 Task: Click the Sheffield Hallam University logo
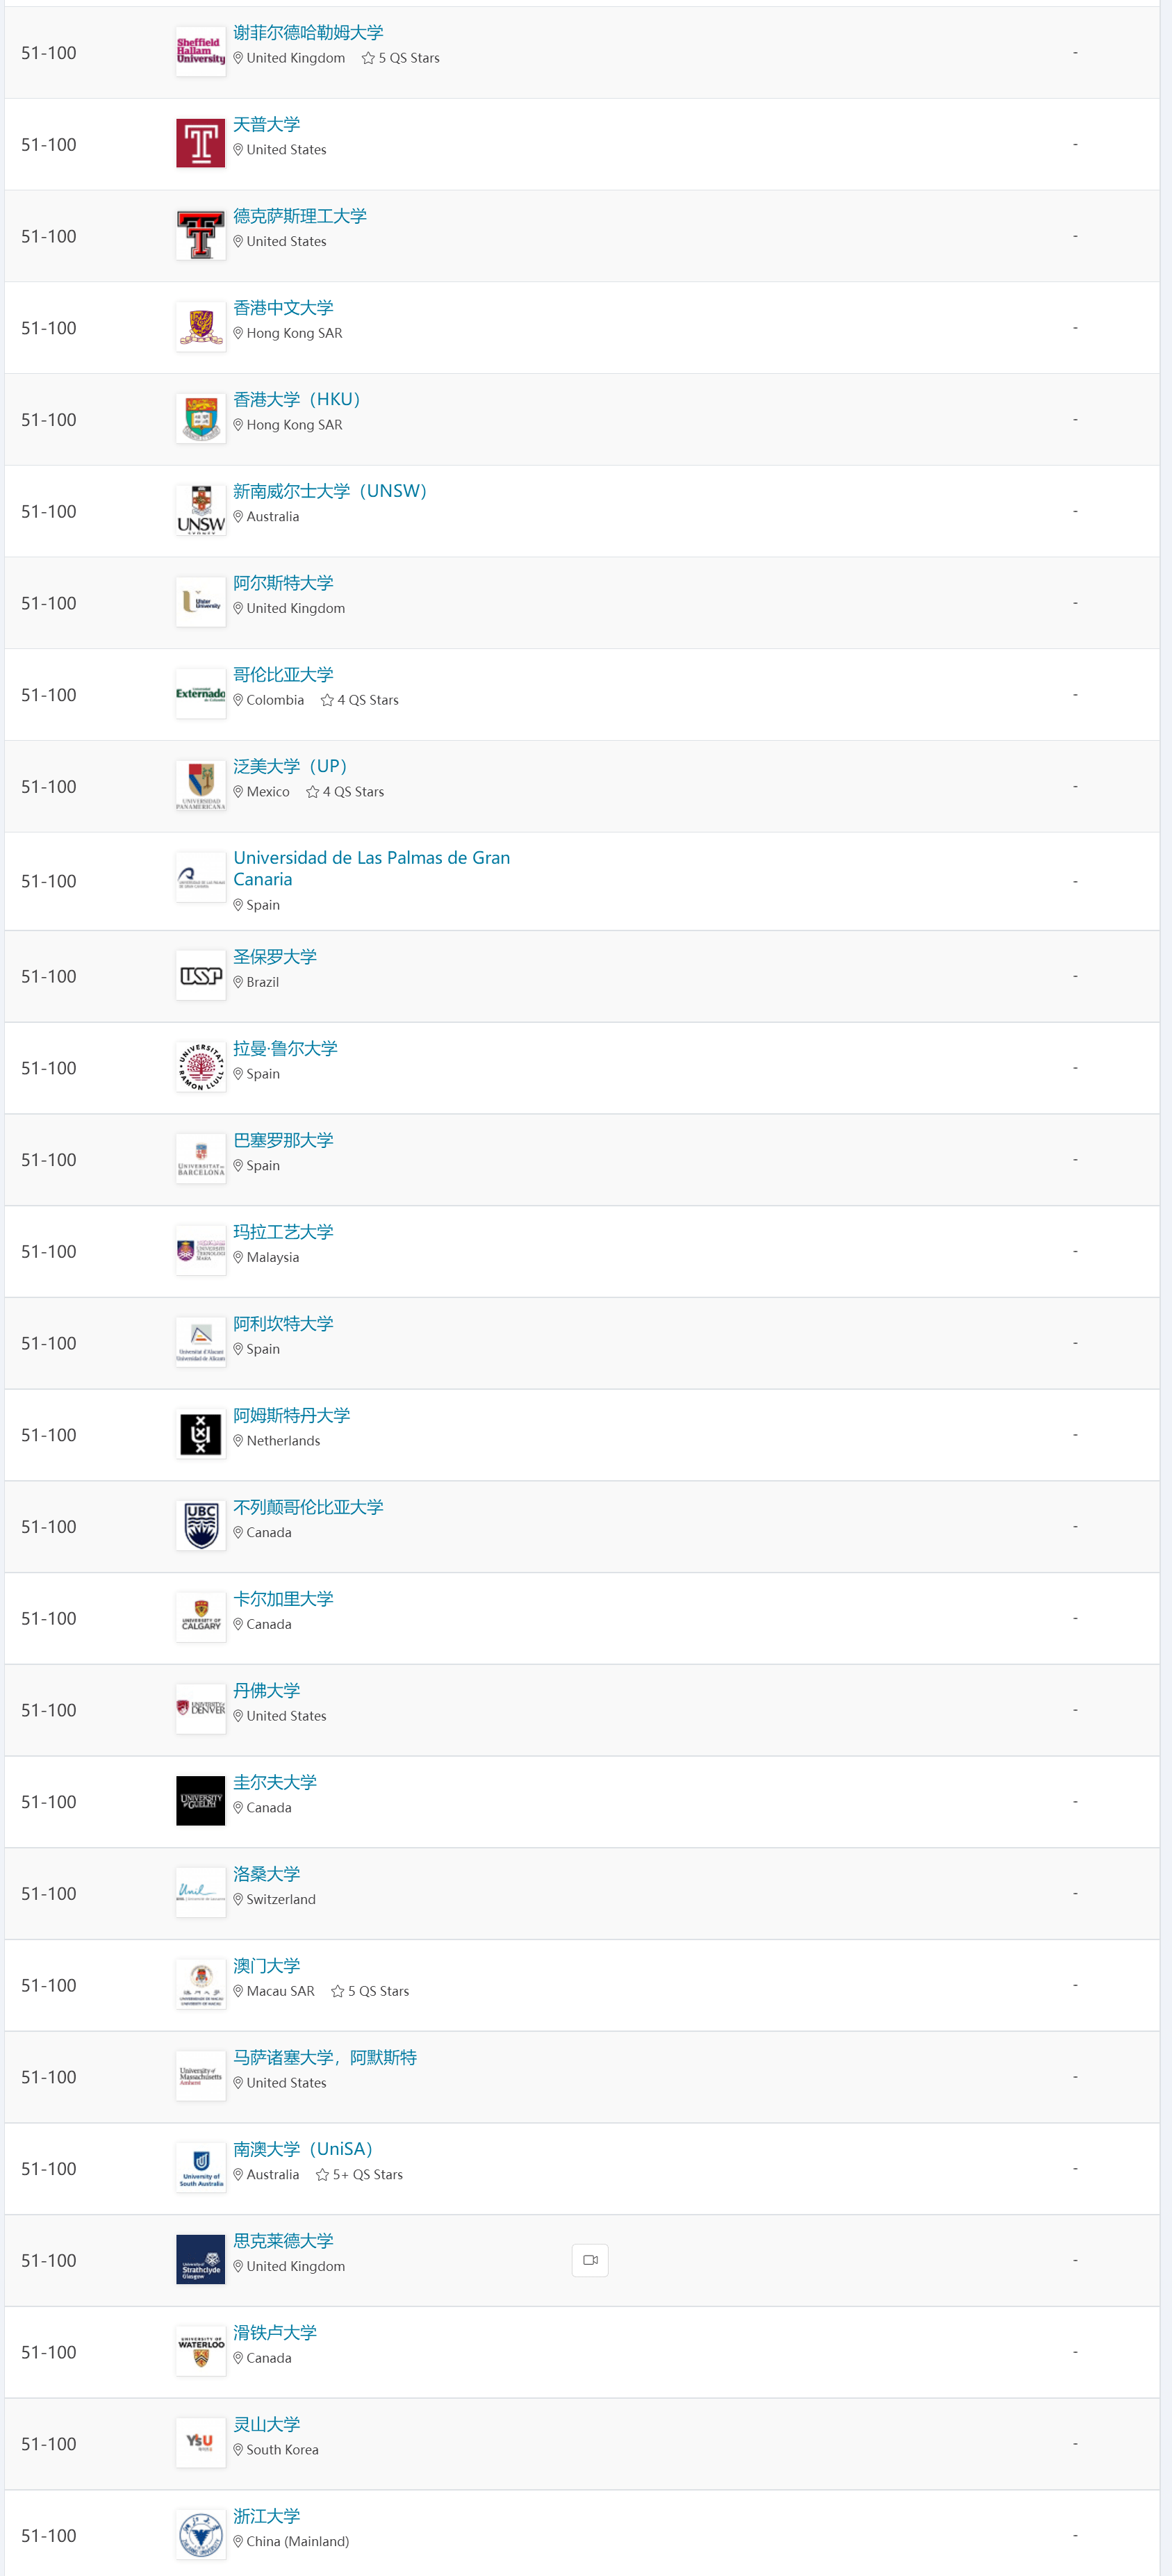[x=200, y=52]
